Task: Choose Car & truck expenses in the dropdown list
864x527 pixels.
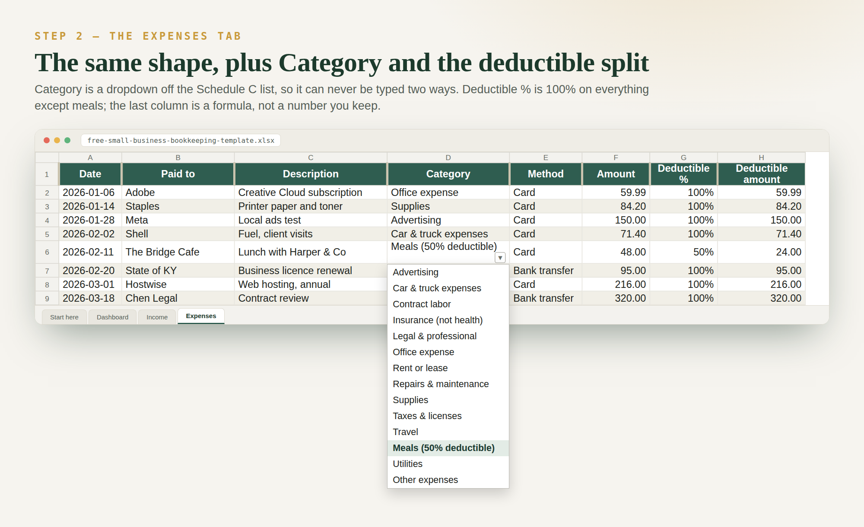Action: pyautogui.click(x=448, y=288)
